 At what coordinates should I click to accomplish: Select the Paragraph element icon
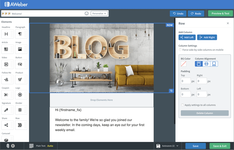pyautogui.click(x=20, y=34)
